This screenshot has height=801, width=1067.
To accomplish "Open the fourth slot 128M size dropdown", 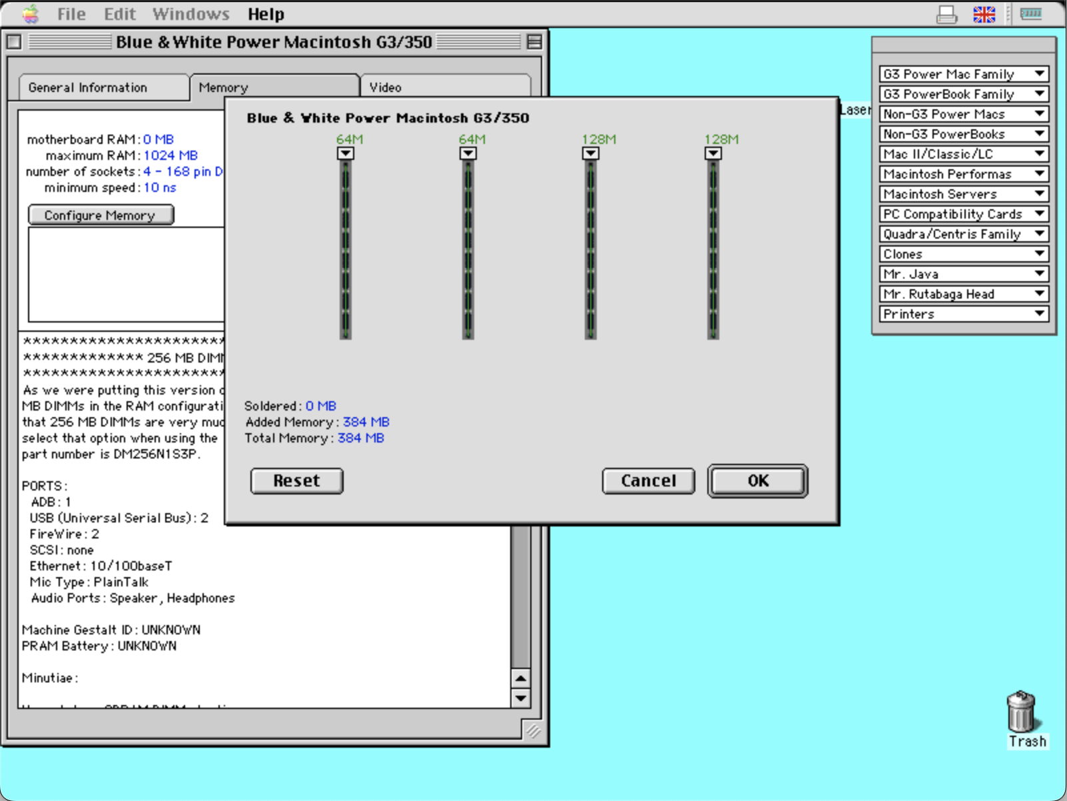I will pyautogui.click(x=713, y=153).
